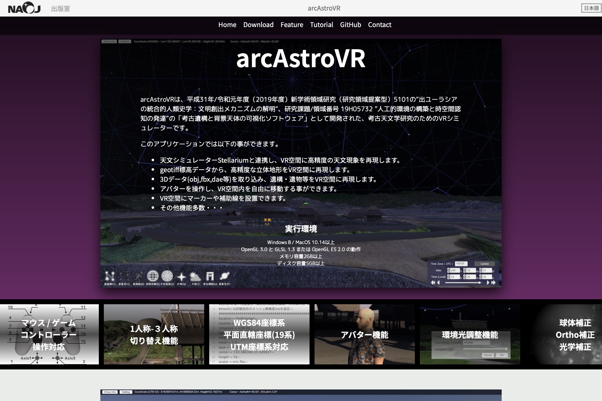This screenshot has height=401, width=602.
Task: Click the constellation lines icon (星座線)
Action: pos(110,276)
